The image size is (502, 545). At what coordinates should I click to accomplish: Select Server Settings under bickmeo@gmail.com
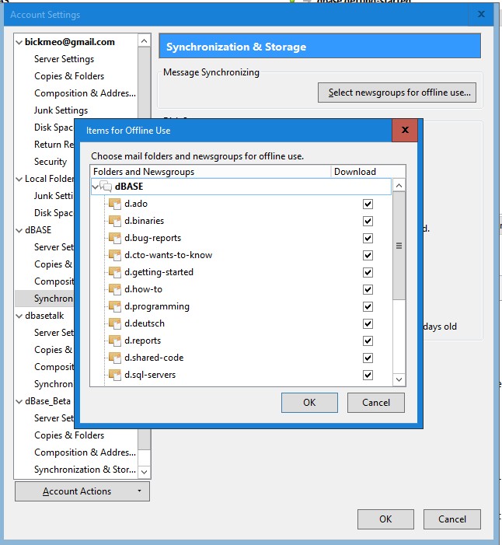(64, 59)
